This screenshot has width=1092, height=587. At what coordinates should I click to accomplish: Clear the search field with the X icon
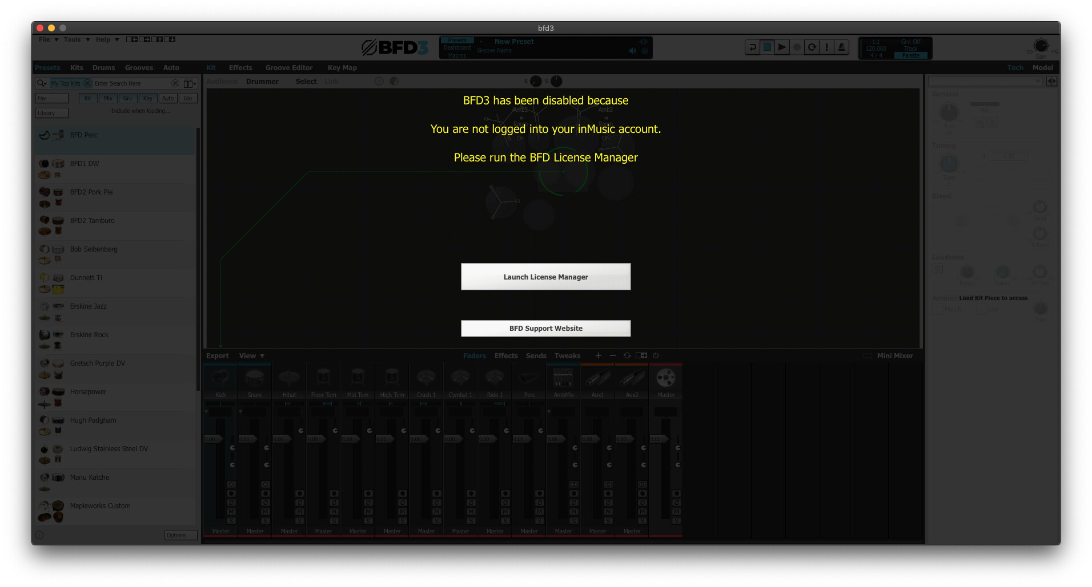pos(175,83)
